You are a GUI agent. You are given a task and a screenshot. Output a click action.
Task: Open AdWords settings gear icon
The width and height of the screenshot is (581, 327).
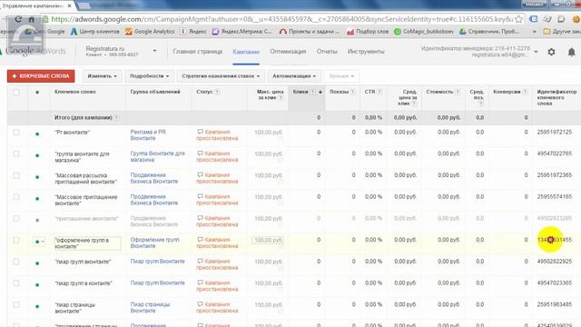551,52
